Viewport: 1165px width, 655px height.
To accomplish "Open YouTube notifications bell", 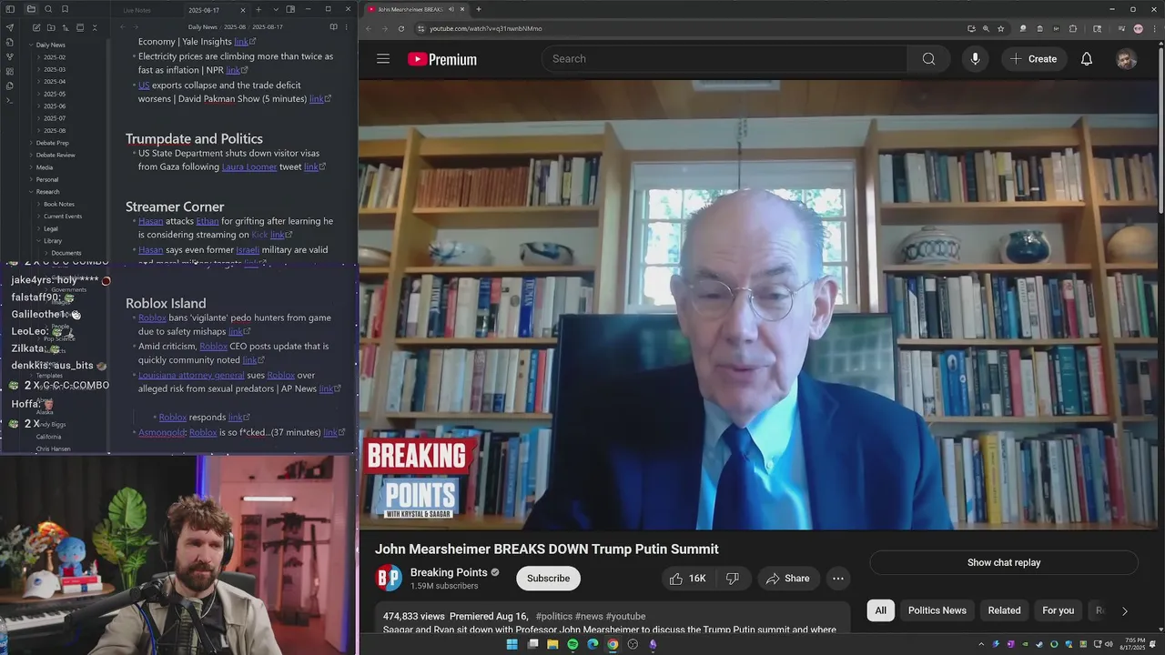I will click(1087, 59).
